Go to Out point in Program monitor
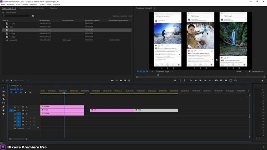 click(210, 80)
